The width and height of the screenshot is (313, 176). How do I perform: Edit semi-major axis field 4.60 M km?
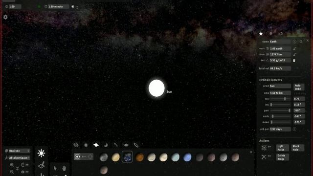tap(280, 93)
